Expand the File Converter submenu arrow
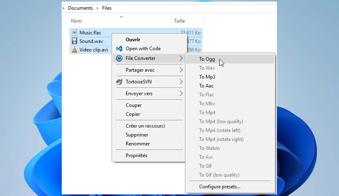Image resolution: width=339 pixels, height=196 pixels. (x=181, y=58)
